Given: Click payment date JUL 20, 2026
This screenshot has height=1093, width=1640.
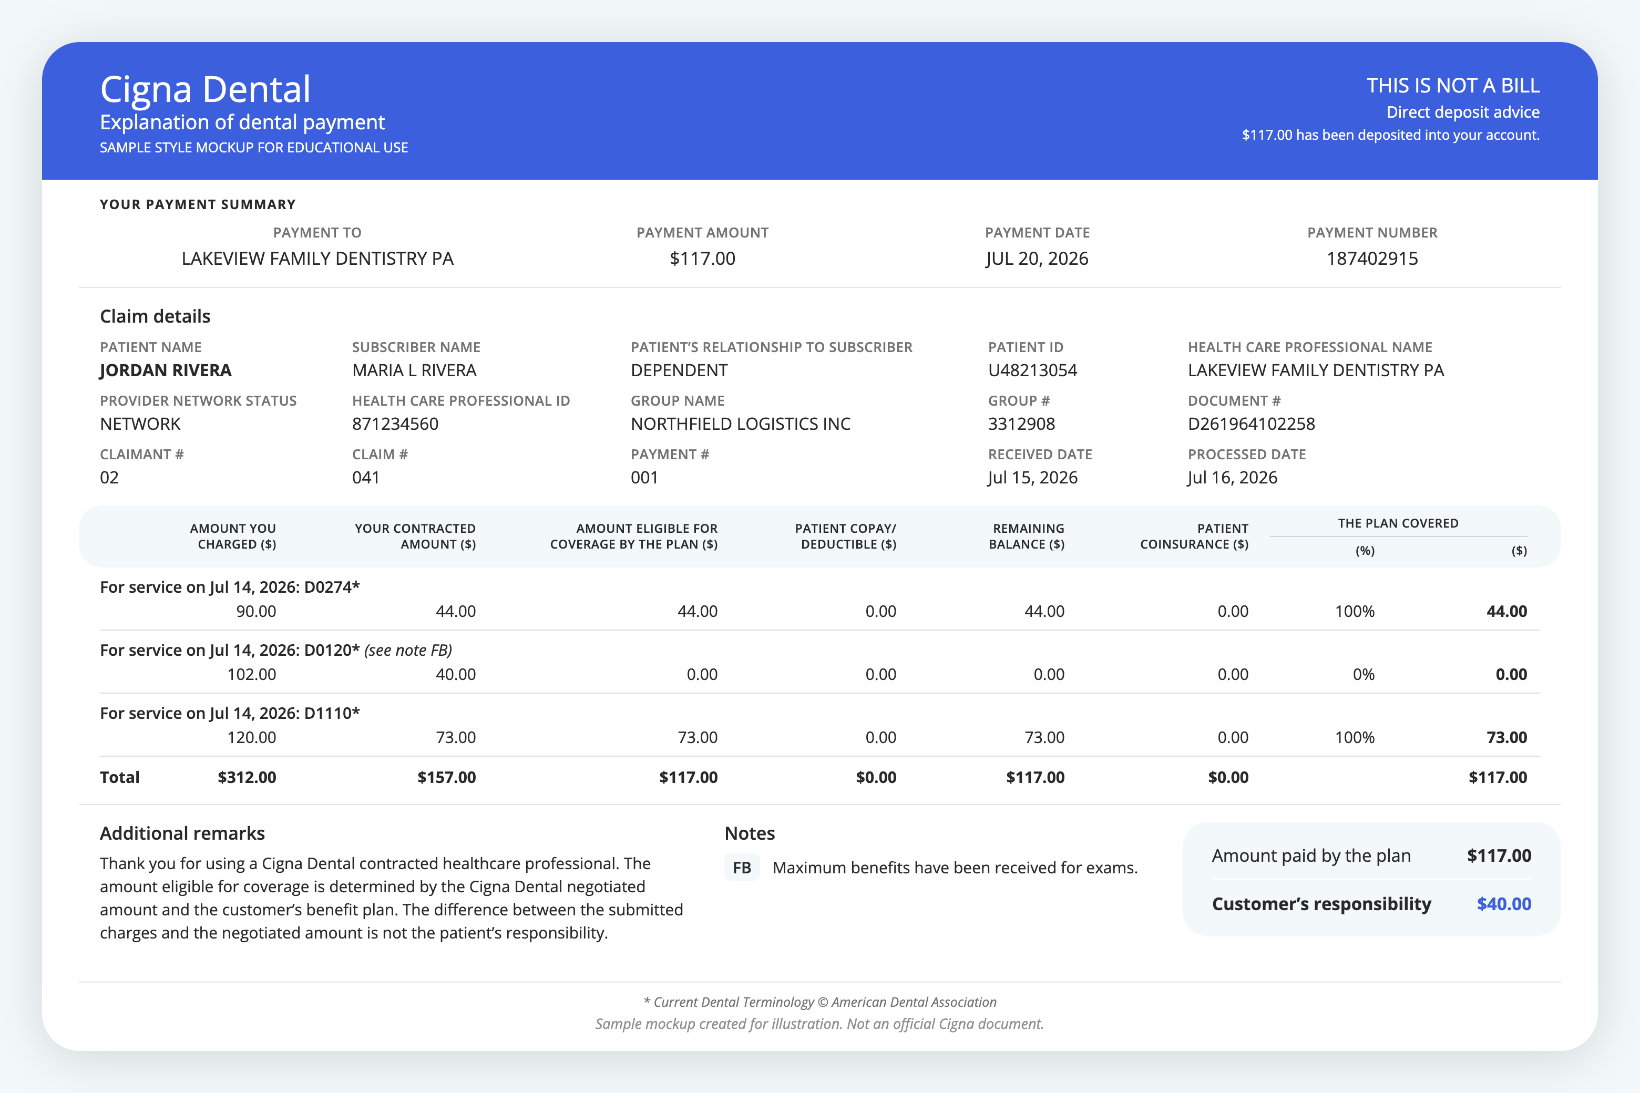Looking at the screenshot, I should tap(1037, 259).
